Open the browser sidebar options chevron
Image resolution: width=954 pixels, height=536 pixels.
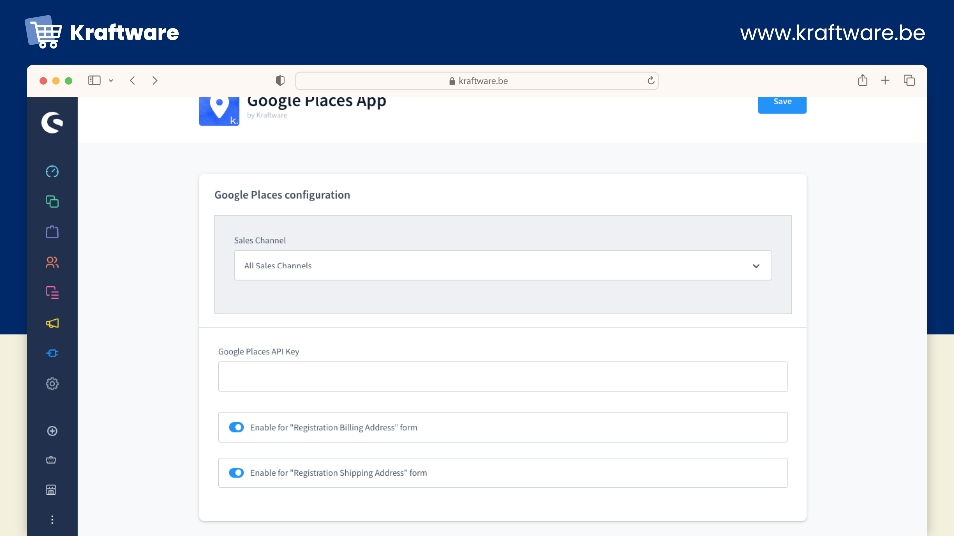point(111,81)
